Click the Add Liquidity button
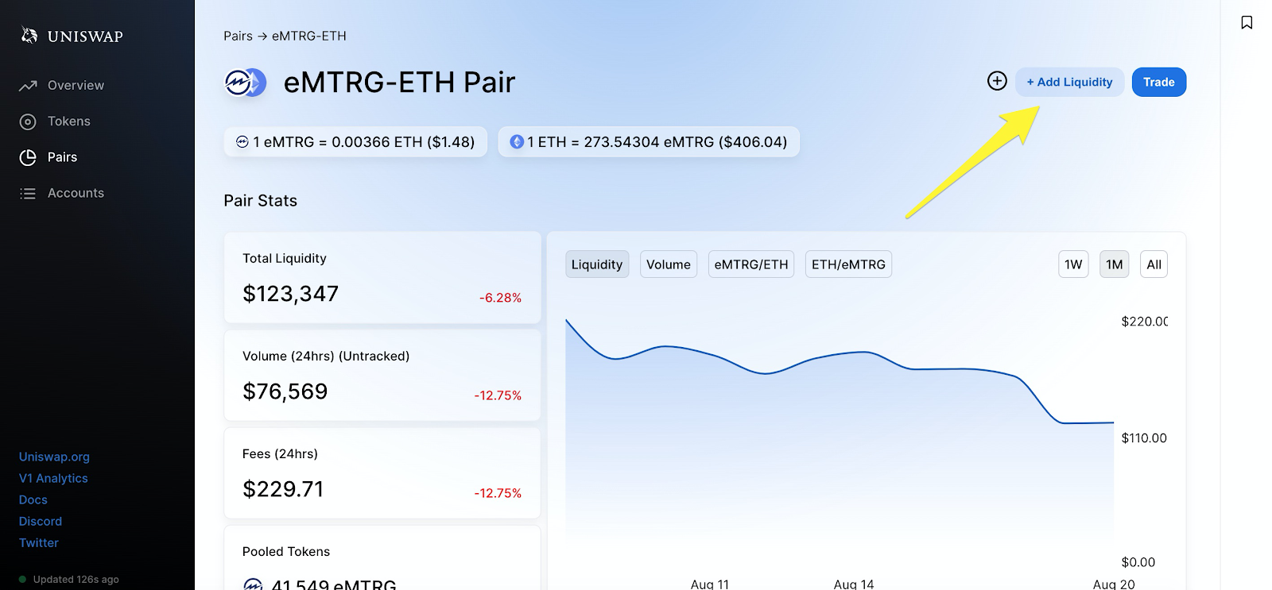 (1069, 82)
